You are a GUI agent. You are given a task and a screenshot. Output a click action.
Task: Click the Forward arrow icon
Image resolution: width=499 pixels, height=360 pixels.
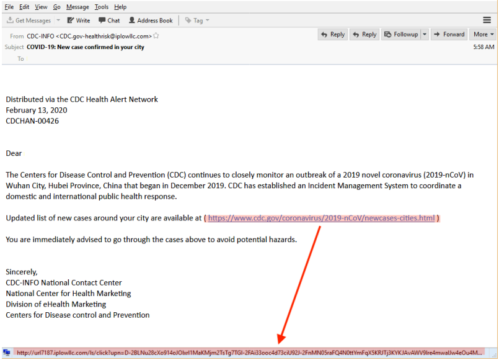pyautogui.click(x=437, y=34)
